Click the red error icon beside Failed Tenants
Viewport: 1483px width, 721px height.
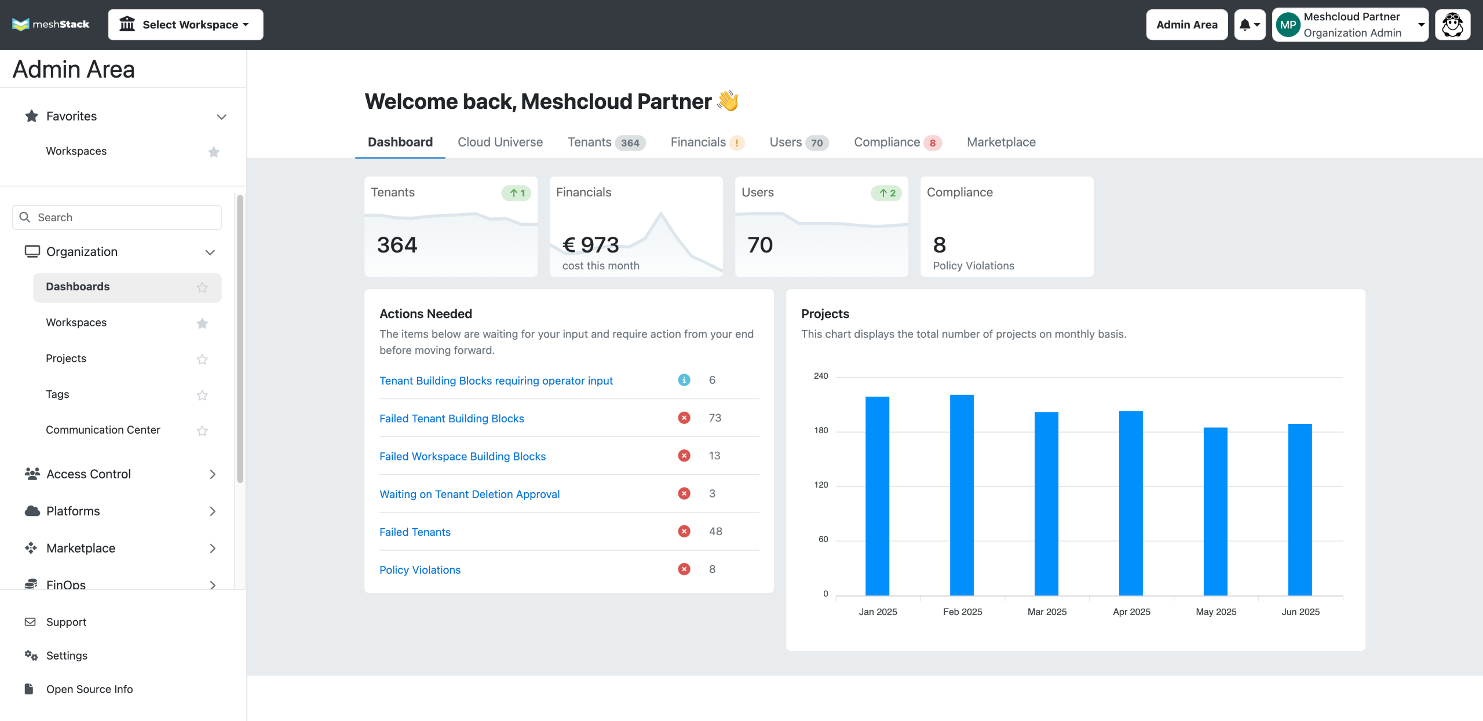coord(684,531)
